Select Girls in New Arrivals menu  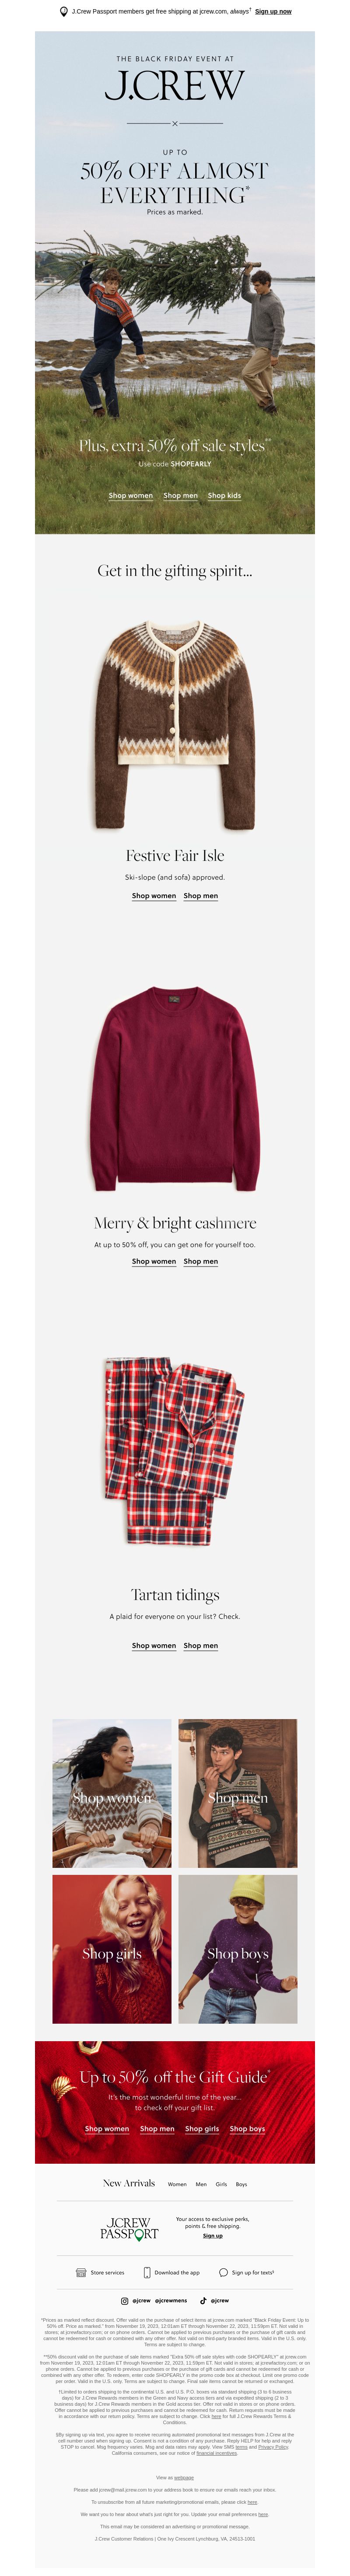click(x=221, y=2184)
